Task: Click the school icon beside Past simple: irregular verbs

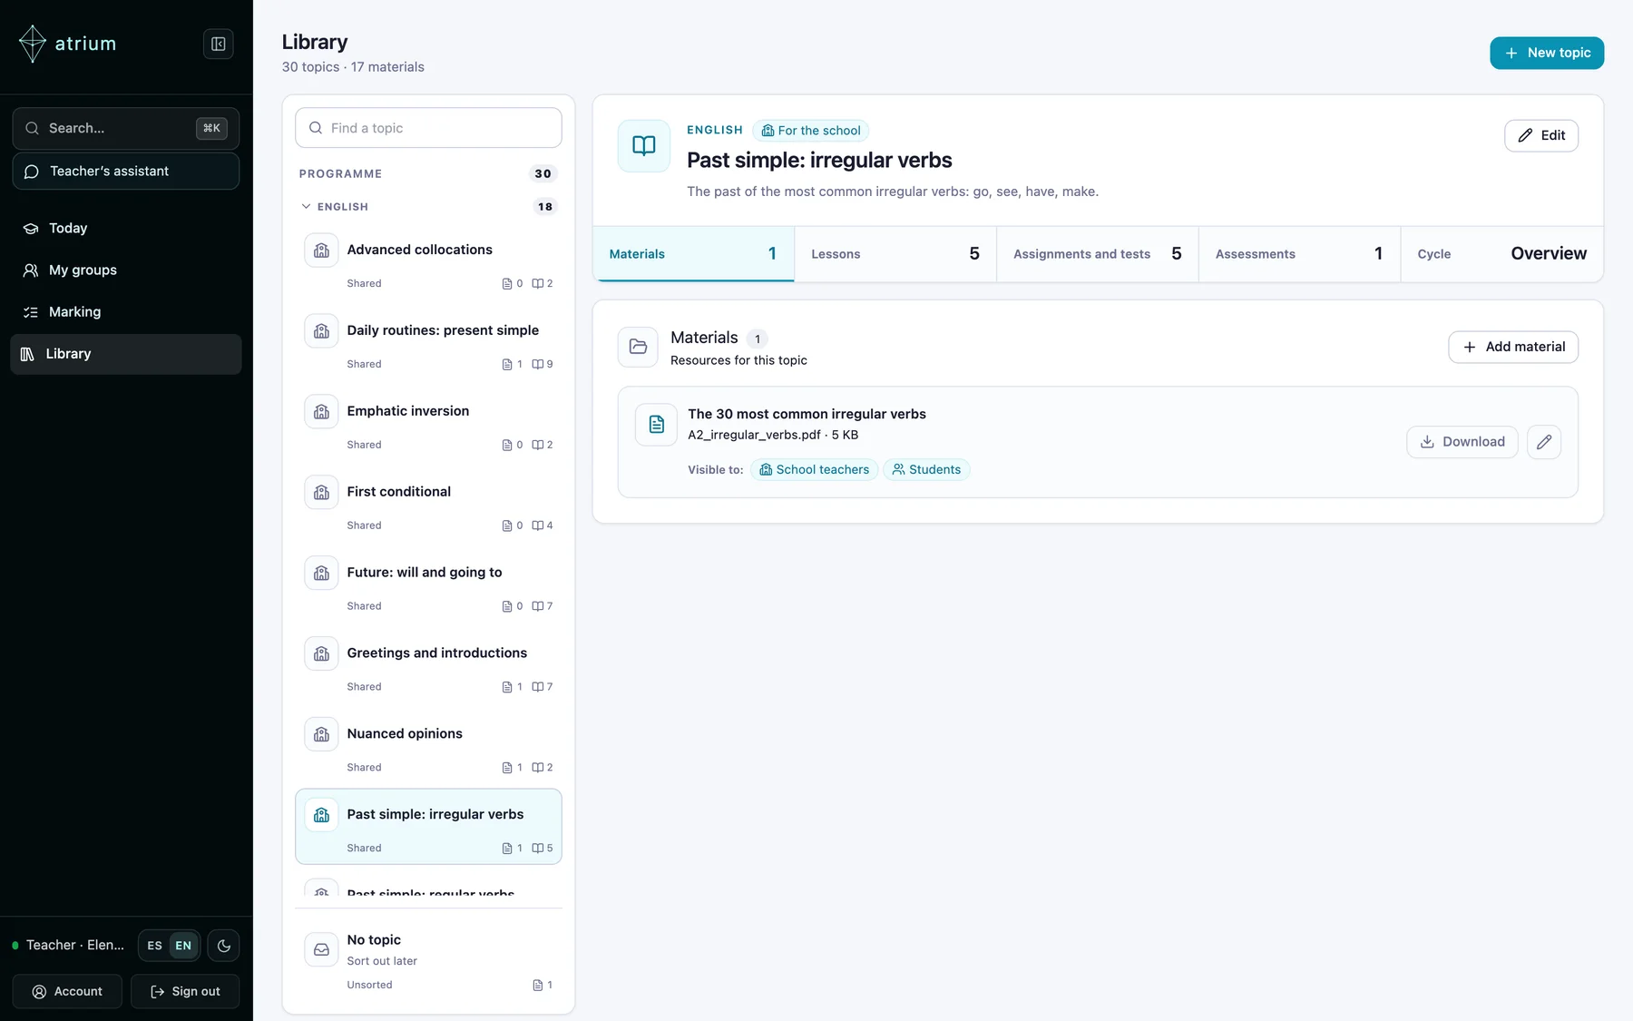Action: coord(321,815)
